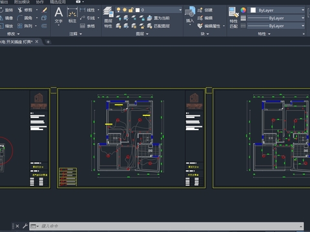The width and height of the screenshot is (310, 232).
Task: Open the layer name dropdown
Action: pos(180,10)
